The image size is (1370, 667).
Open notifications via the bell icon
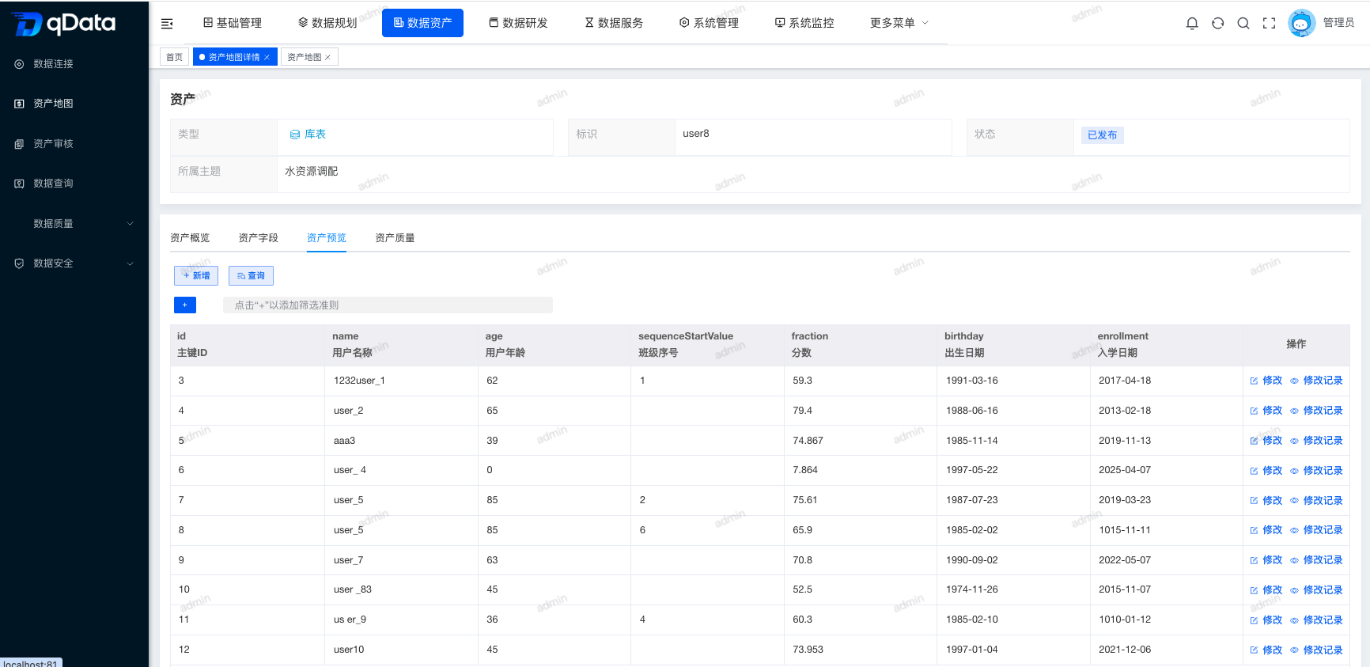1192,23
